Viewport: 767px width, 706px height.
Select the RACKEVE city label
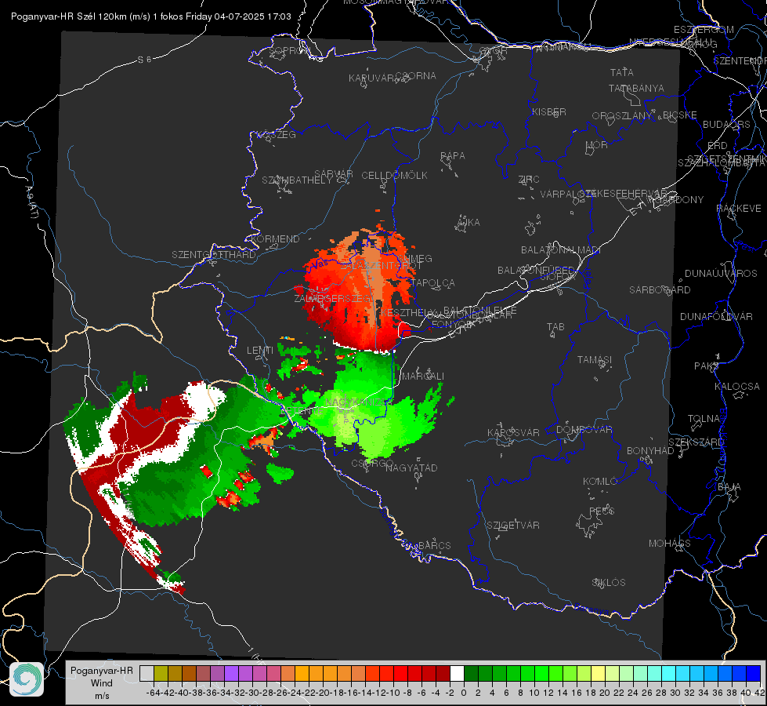point(739,209)
